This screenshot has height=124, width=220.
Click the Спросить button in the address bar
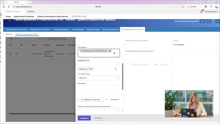pos(192,7)
